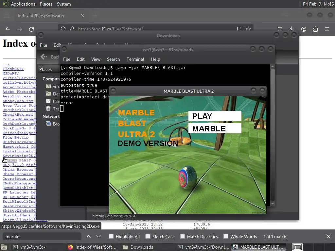The width and height of the screenshot is (335, 251).
Task: Open terminal Help menu
Action: [x=155, y=59]
